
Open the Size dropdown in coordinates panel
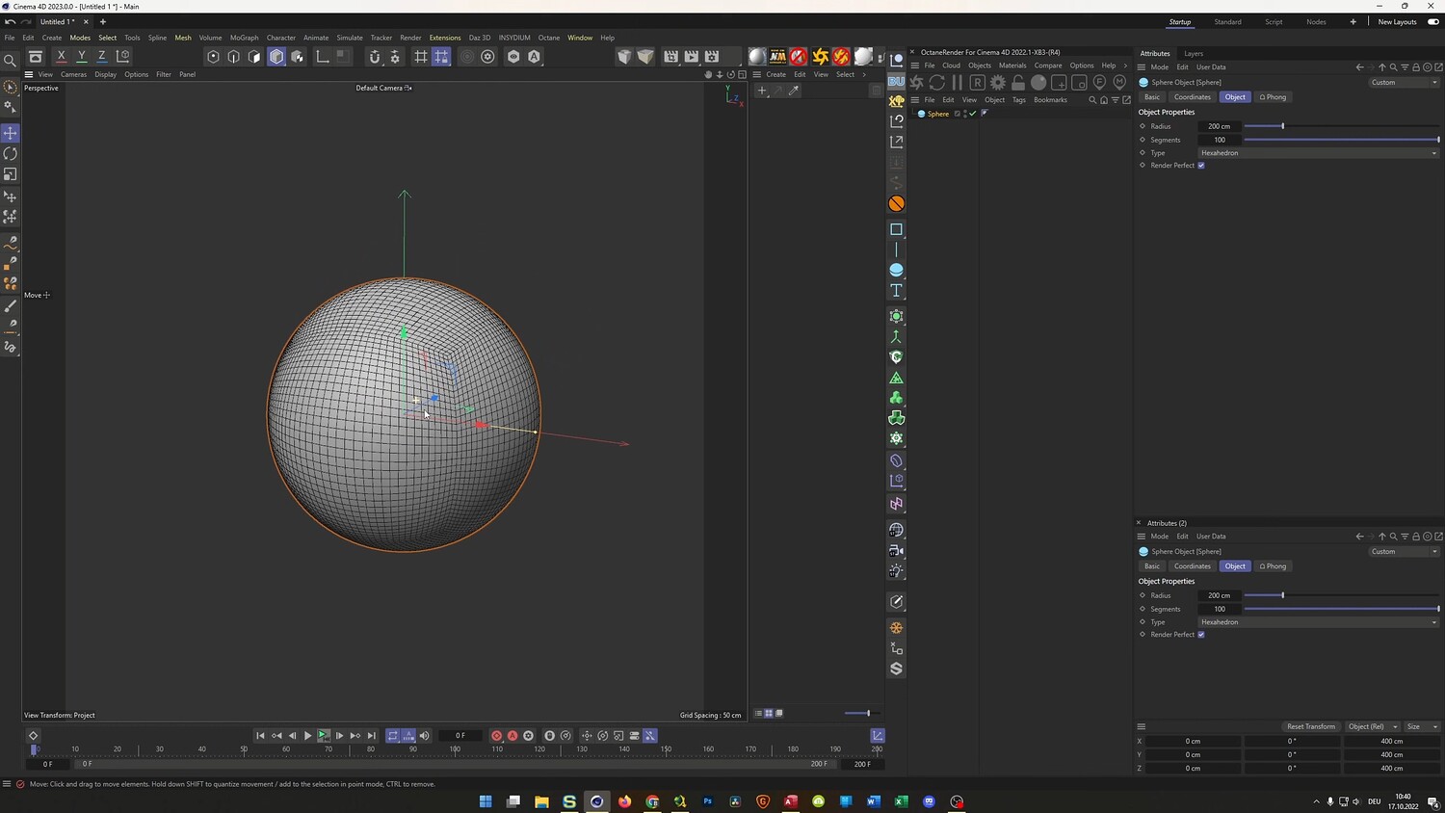pos(1422,726)
